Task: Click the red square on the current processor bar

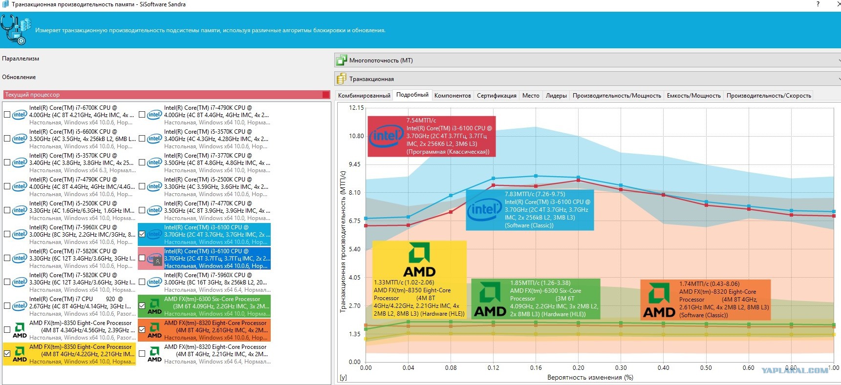Action: tap(326, 95)
